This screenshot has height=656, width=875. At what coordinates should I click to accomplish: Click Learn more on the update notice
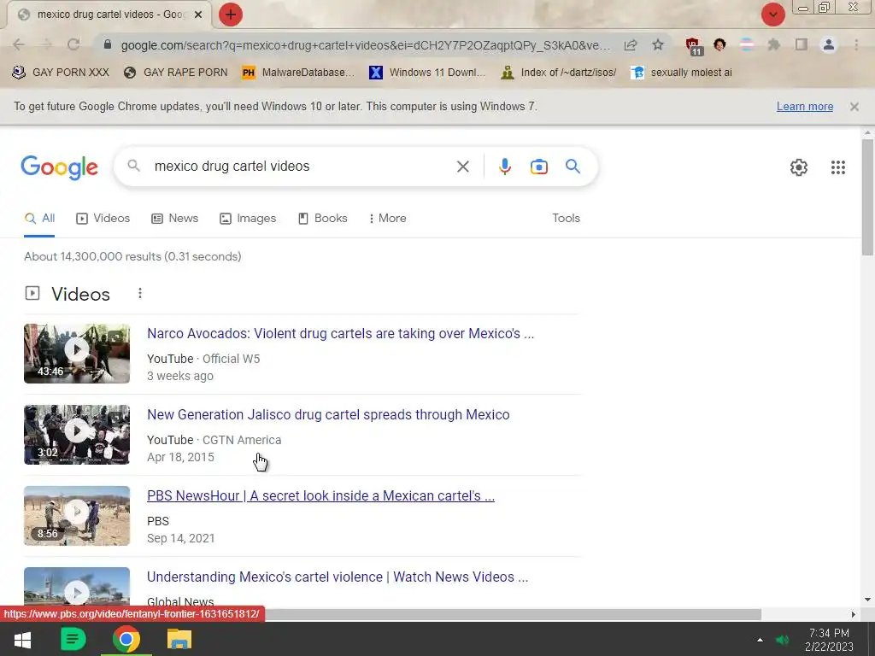tap(805, 107)
